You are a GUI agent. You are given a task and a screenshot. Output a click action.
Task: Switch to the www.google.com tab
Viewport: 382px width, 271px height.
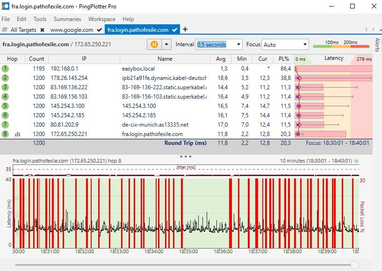point(72,30)
